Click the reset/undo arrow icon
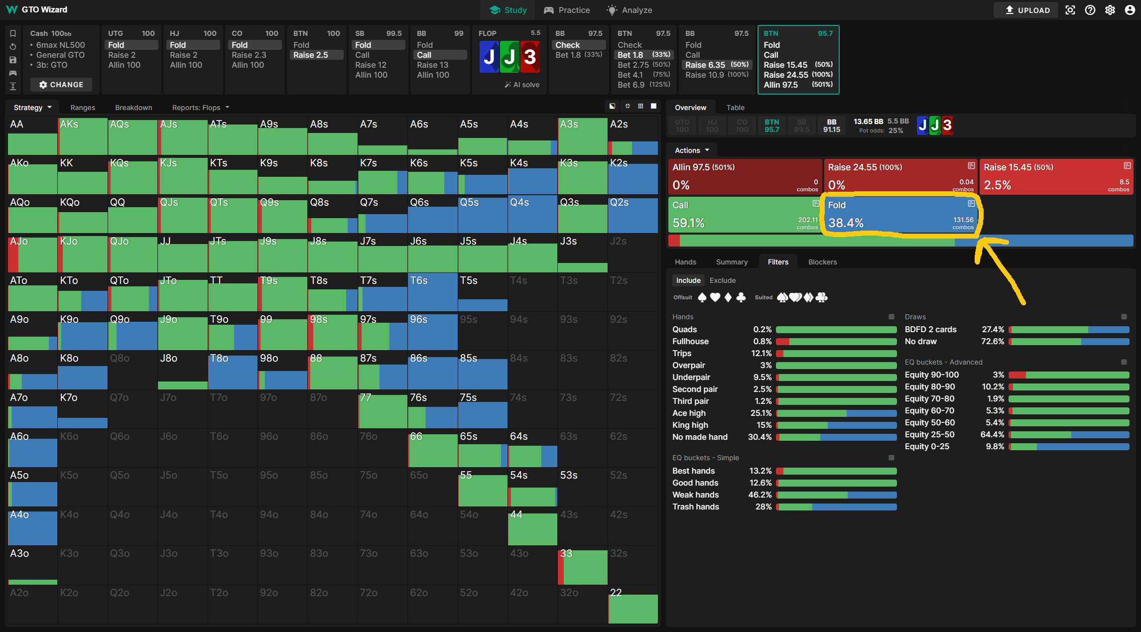 (x=13, y=47)
